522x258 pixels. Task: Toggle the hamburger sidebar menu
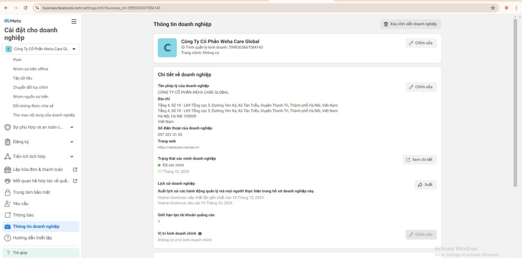tap(74, 22)
